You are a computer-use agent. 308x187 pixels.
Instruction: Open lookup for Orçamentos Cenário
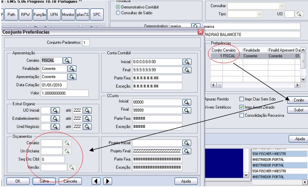[67, 143]
